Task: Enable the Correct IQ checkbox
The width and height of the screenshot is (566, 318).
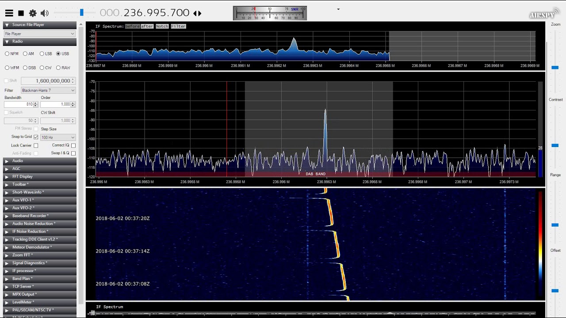Action: point(73,145)
